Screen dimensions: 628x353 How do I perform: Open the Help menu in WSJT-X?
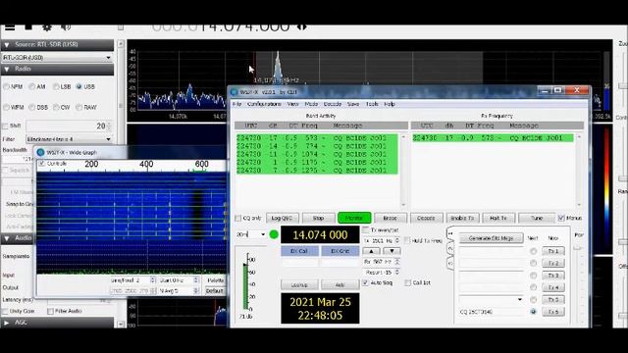[x=390, y=104]
